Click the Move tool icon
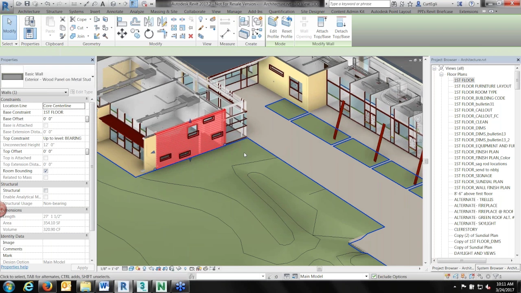Screen dimensions: 521x293 (122, 34)
